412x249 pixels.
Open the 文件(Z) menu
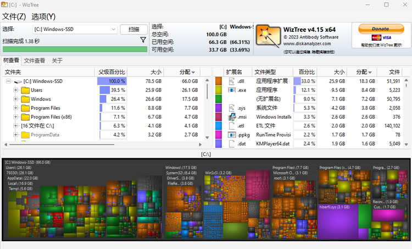[x=14, y=16]
